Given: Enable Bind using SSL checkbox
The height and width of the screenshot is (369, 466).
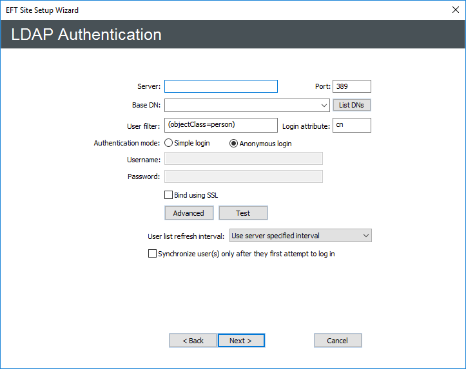Looking at the screenshot, I should 169,195.
